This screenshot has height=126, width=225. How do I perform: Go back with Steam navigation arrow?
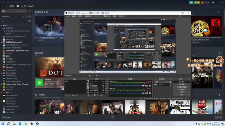3,6
